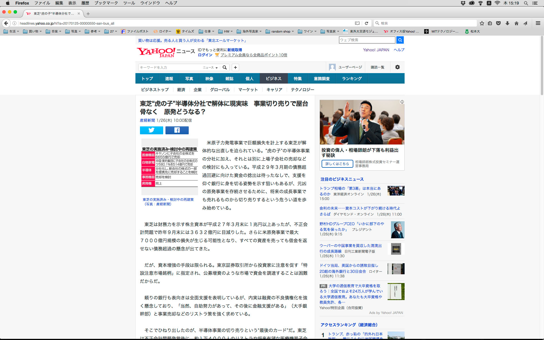Bookmark this page with the star icon
This screenshot has height=340, width=544.
pyautogui.click(x=482, y=23)
